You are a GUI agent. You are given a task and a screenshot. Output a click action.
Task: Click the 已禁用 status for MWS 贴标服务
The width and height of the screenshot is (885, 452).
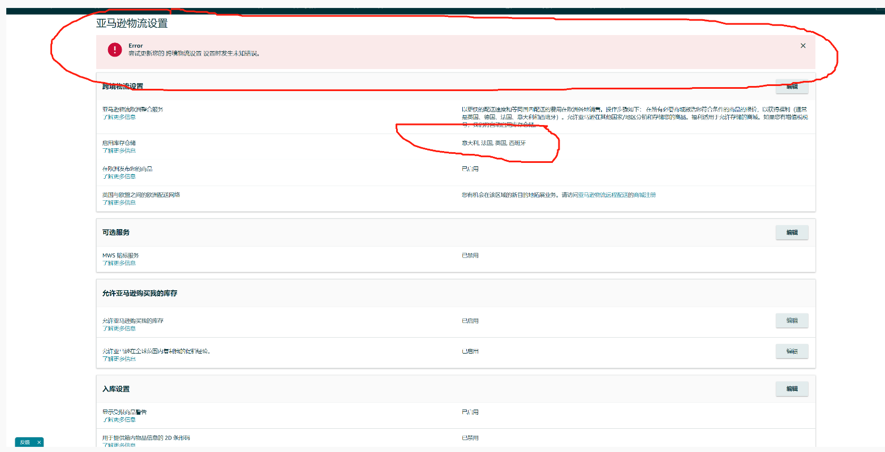(x=470, y=256)
